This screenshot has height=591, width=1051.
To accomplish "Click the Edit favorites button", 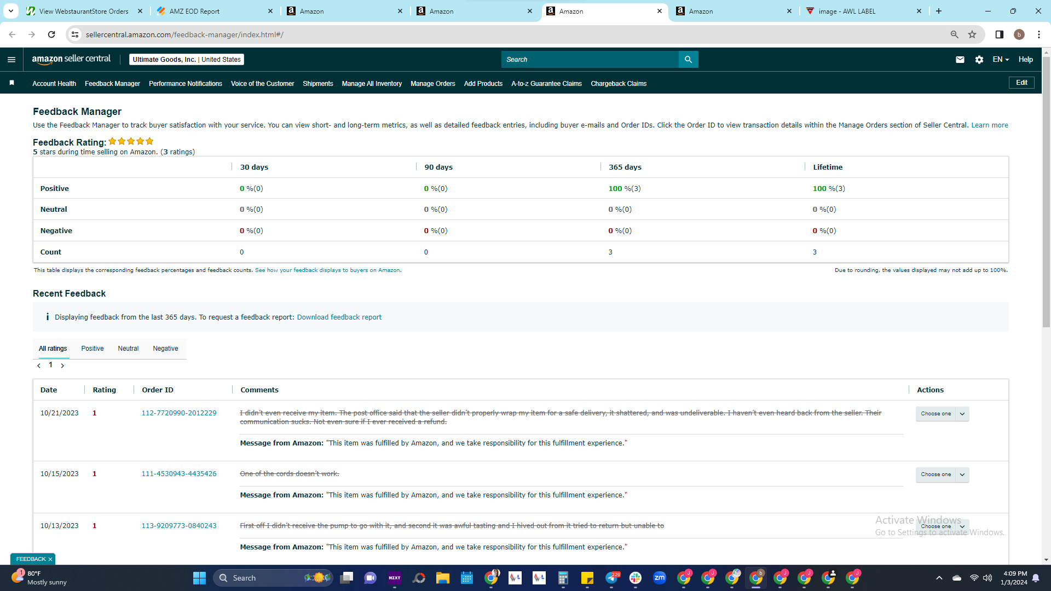I will click(1021, 83).
